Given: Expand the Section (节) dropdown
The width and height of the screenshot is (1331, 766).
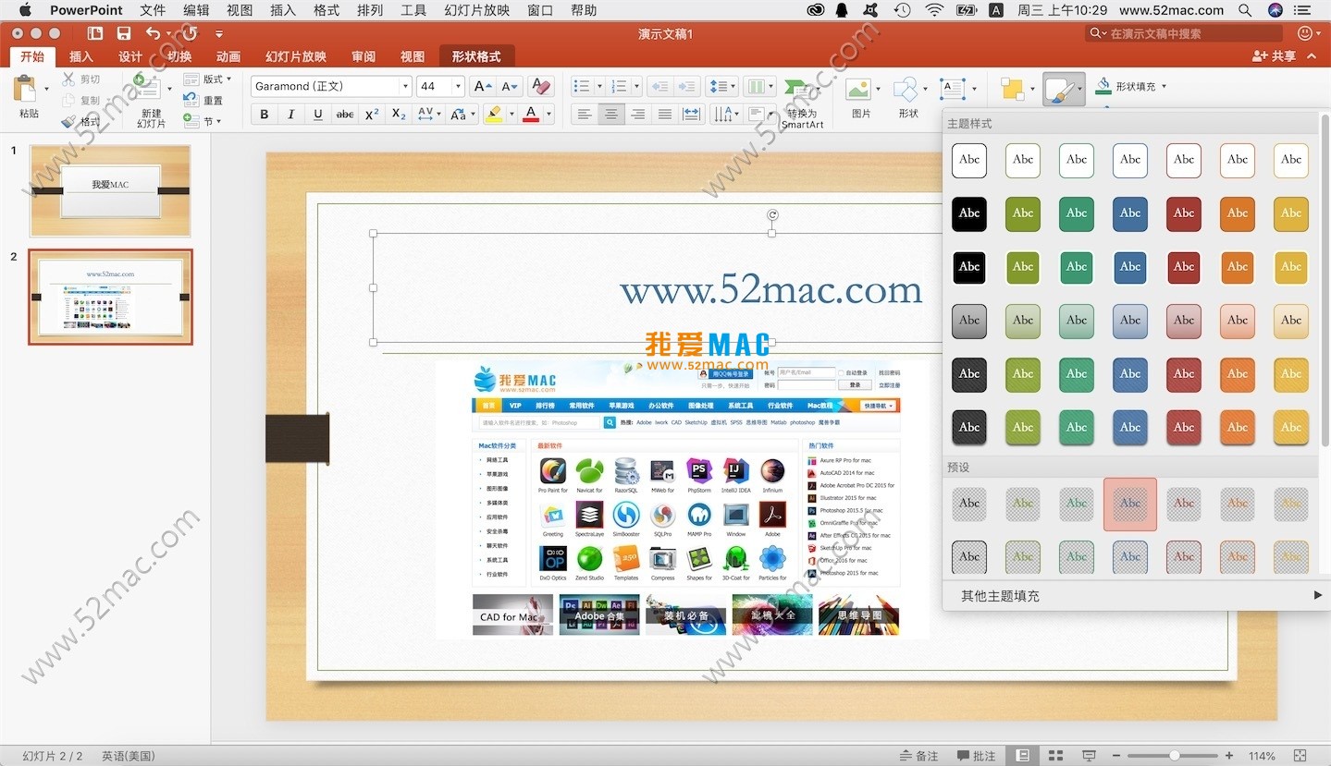Looking at the screenshot, I should pyautogui.click(x=218, y=121).
